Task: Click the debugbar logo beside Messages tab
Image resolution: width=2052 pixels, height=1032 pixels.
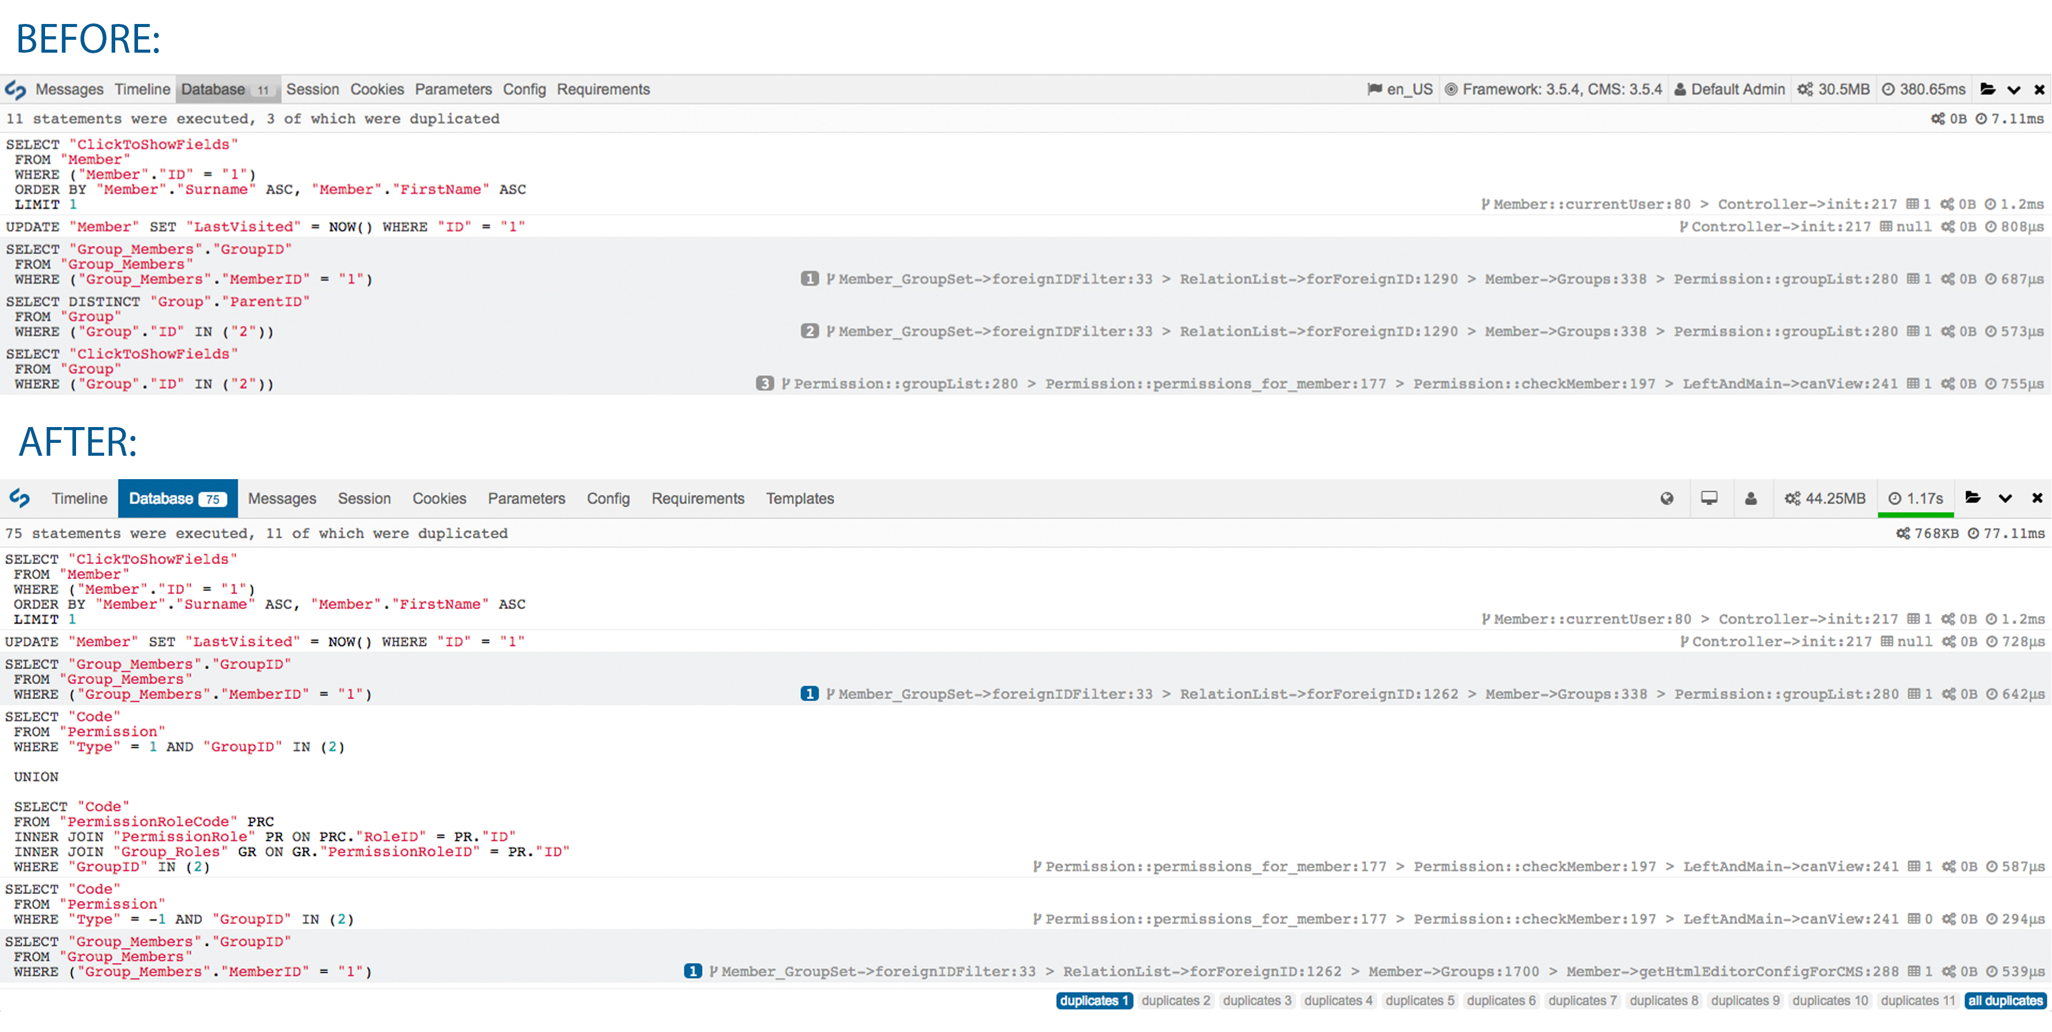Action: point(15,90)
